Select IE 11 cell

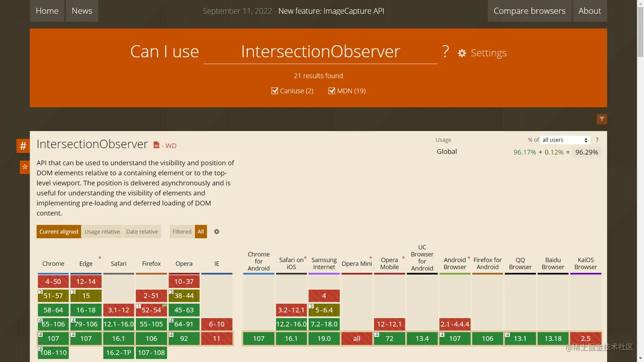point(217,339)
